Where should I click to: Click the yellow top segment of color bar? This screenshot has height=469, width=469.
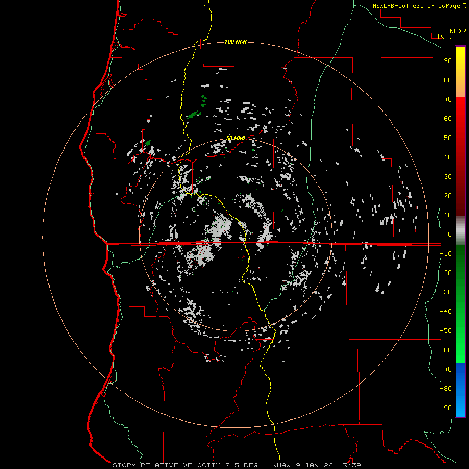tap(460, 72)
